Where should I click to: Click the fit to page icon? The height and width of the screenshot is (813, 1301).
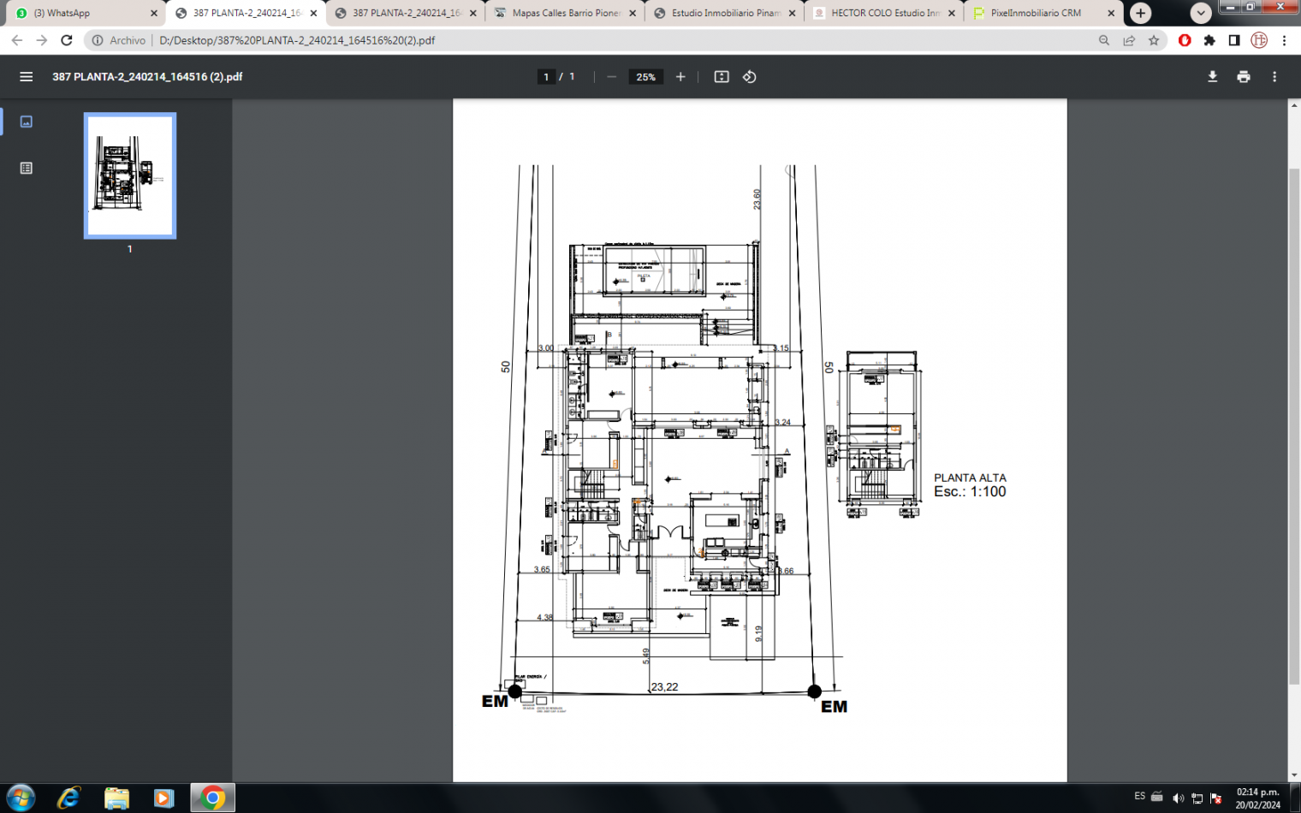click(x=722, y=77)
